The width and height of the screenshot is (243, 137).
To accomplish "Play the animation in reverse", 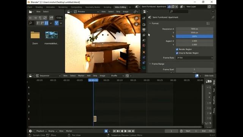I will [x=122, y=131].
